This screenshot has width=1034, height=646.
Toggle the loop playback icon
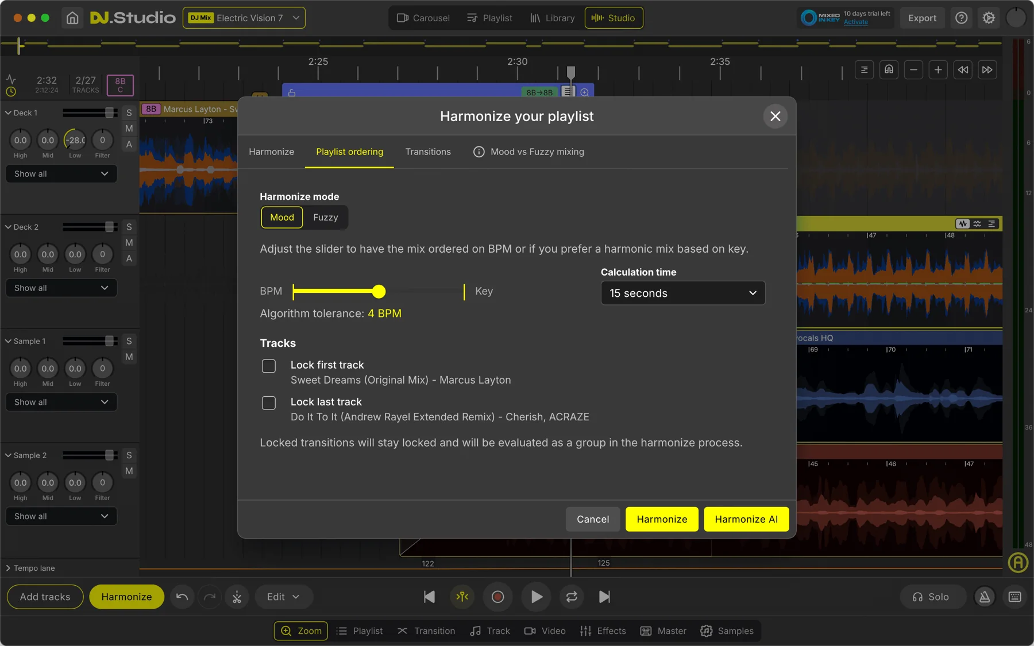[572, 597]
